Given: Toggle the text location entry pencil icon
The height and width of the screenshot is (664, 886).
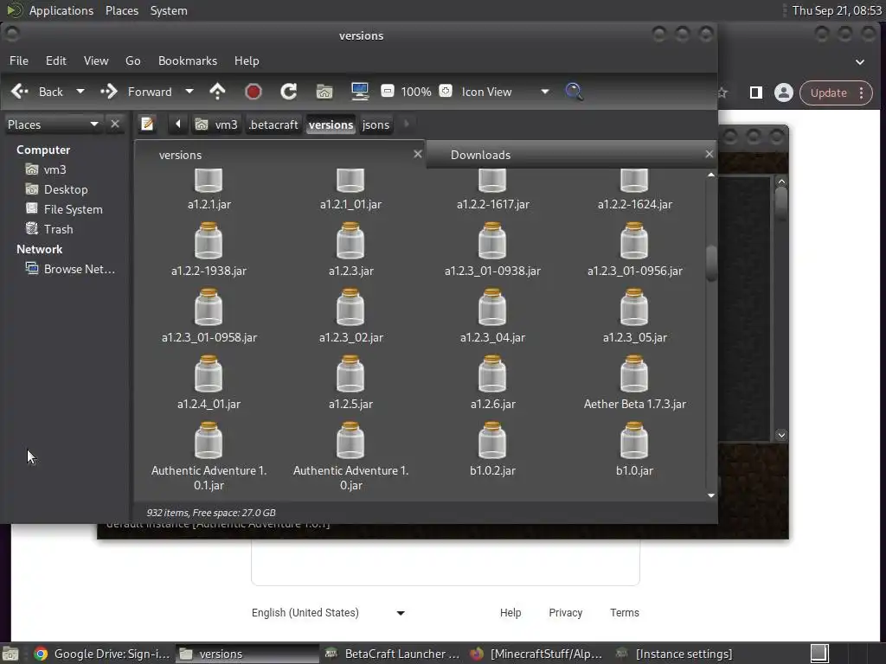Looking at the screenshot, I should [x=147, y=124].
